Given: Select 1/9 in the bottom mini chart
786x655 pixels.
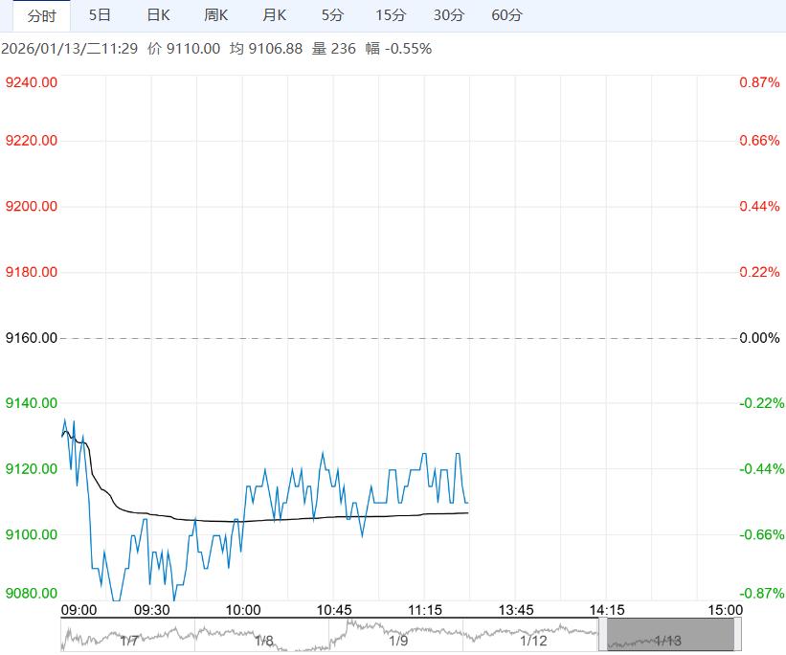Looking at the screenshot, I should point(398,640).
